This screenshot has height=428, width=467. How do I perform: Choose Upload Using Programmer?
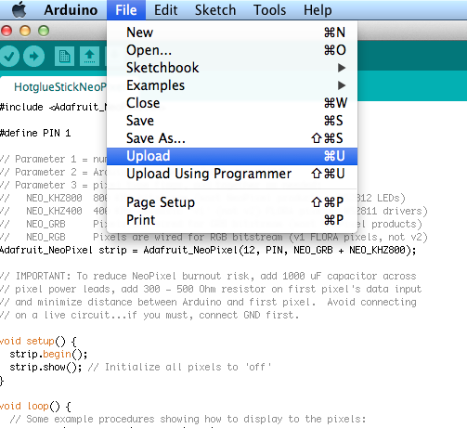(x=232, y=174)
